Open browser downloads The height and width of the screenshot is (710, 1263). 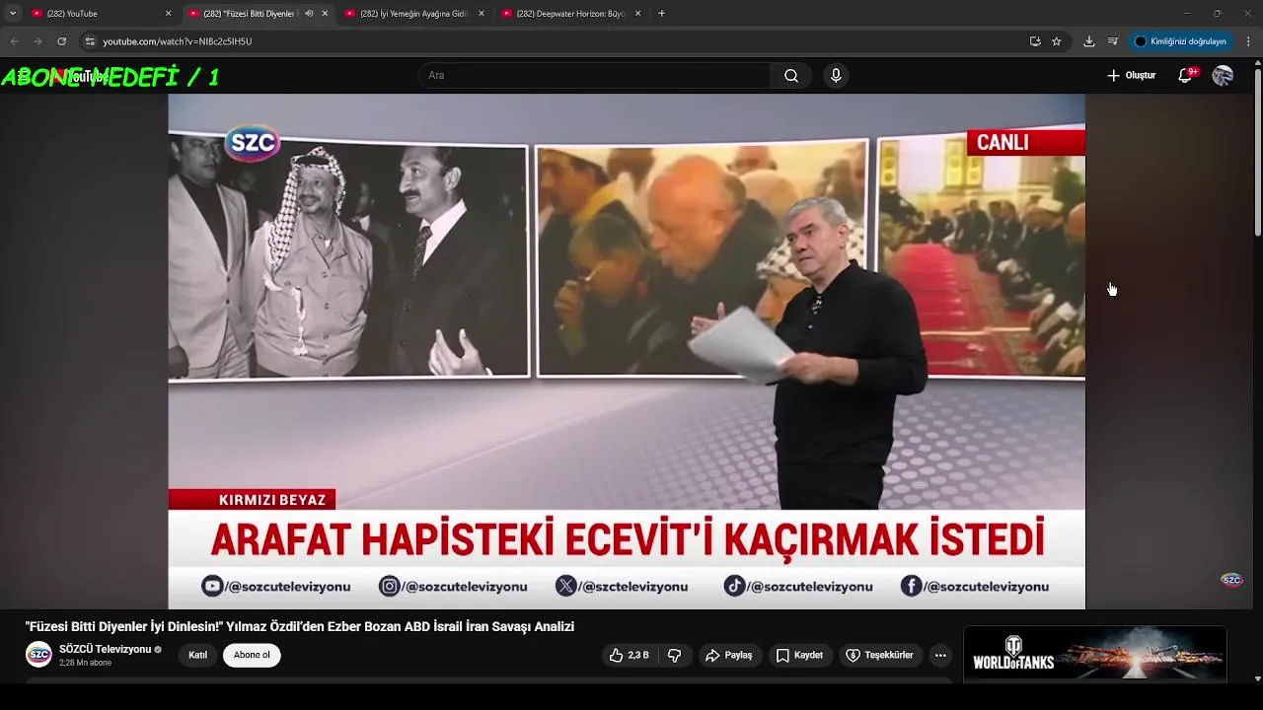click(x=1089, y=41)
